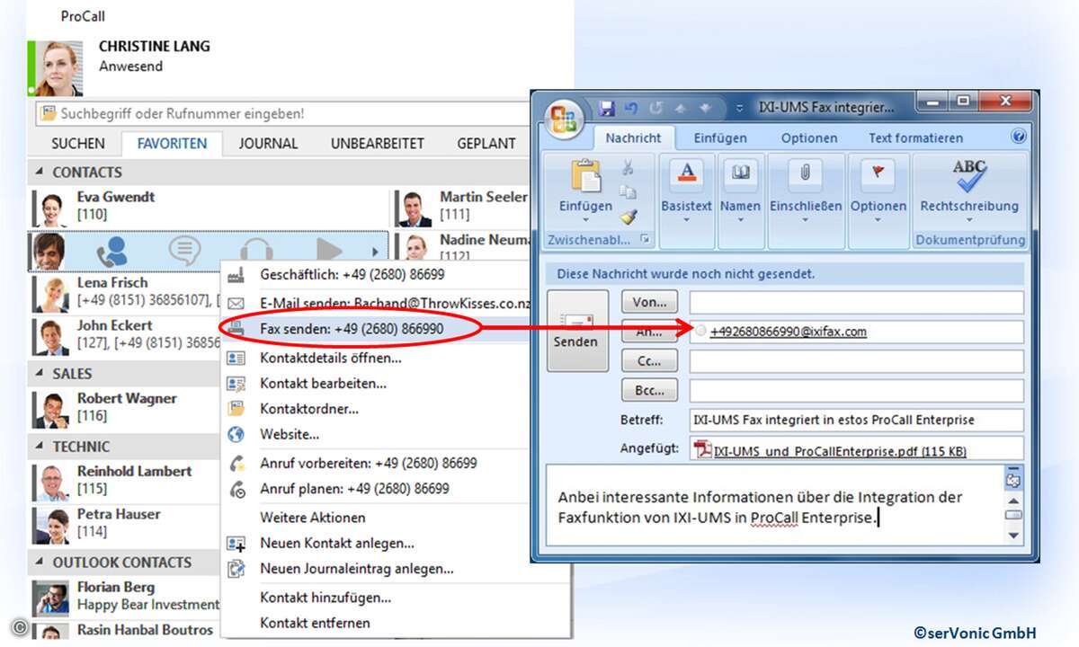Expand the more actions arrow on selected contact

(375, 252)
